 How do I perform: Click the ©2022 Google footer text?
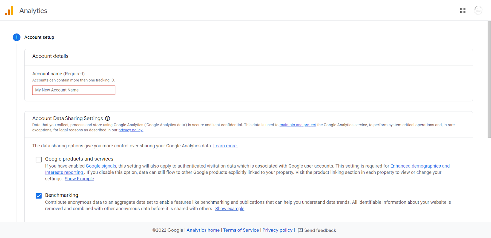168,230
